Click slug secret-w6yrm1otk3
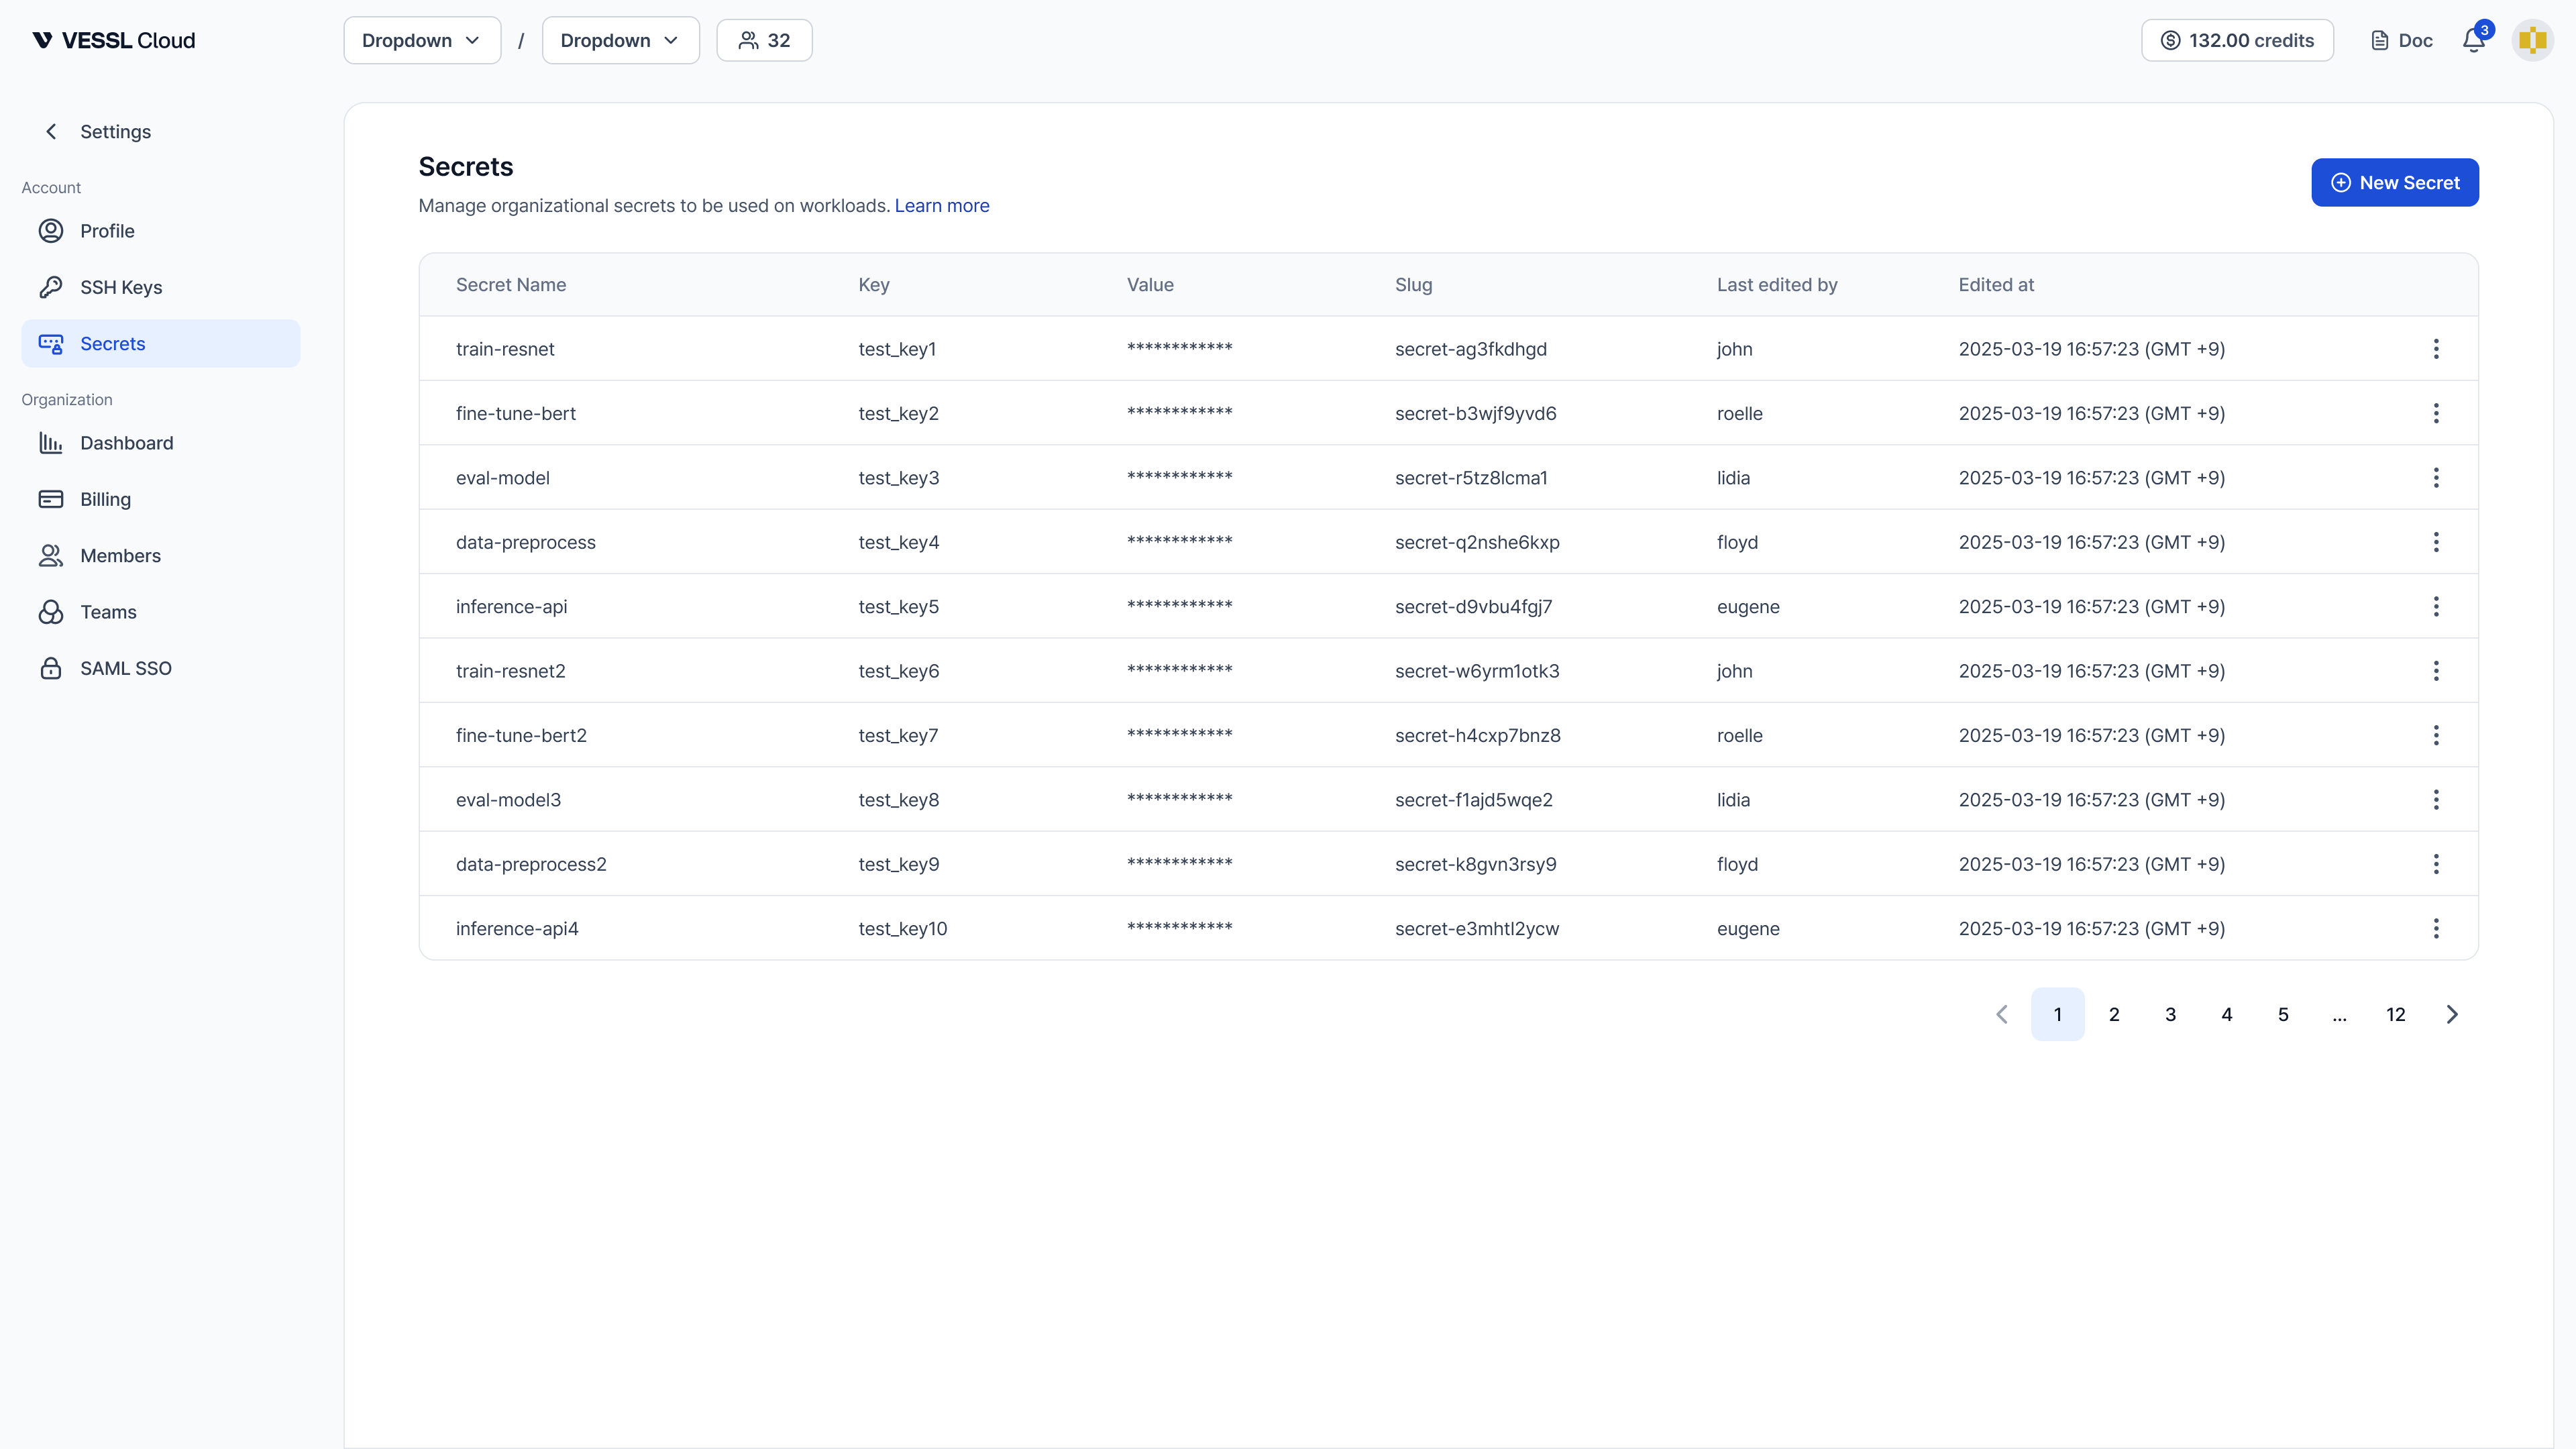Image resolution: width=2576 pixels, height=1449 pixels. coord(1477,671)
